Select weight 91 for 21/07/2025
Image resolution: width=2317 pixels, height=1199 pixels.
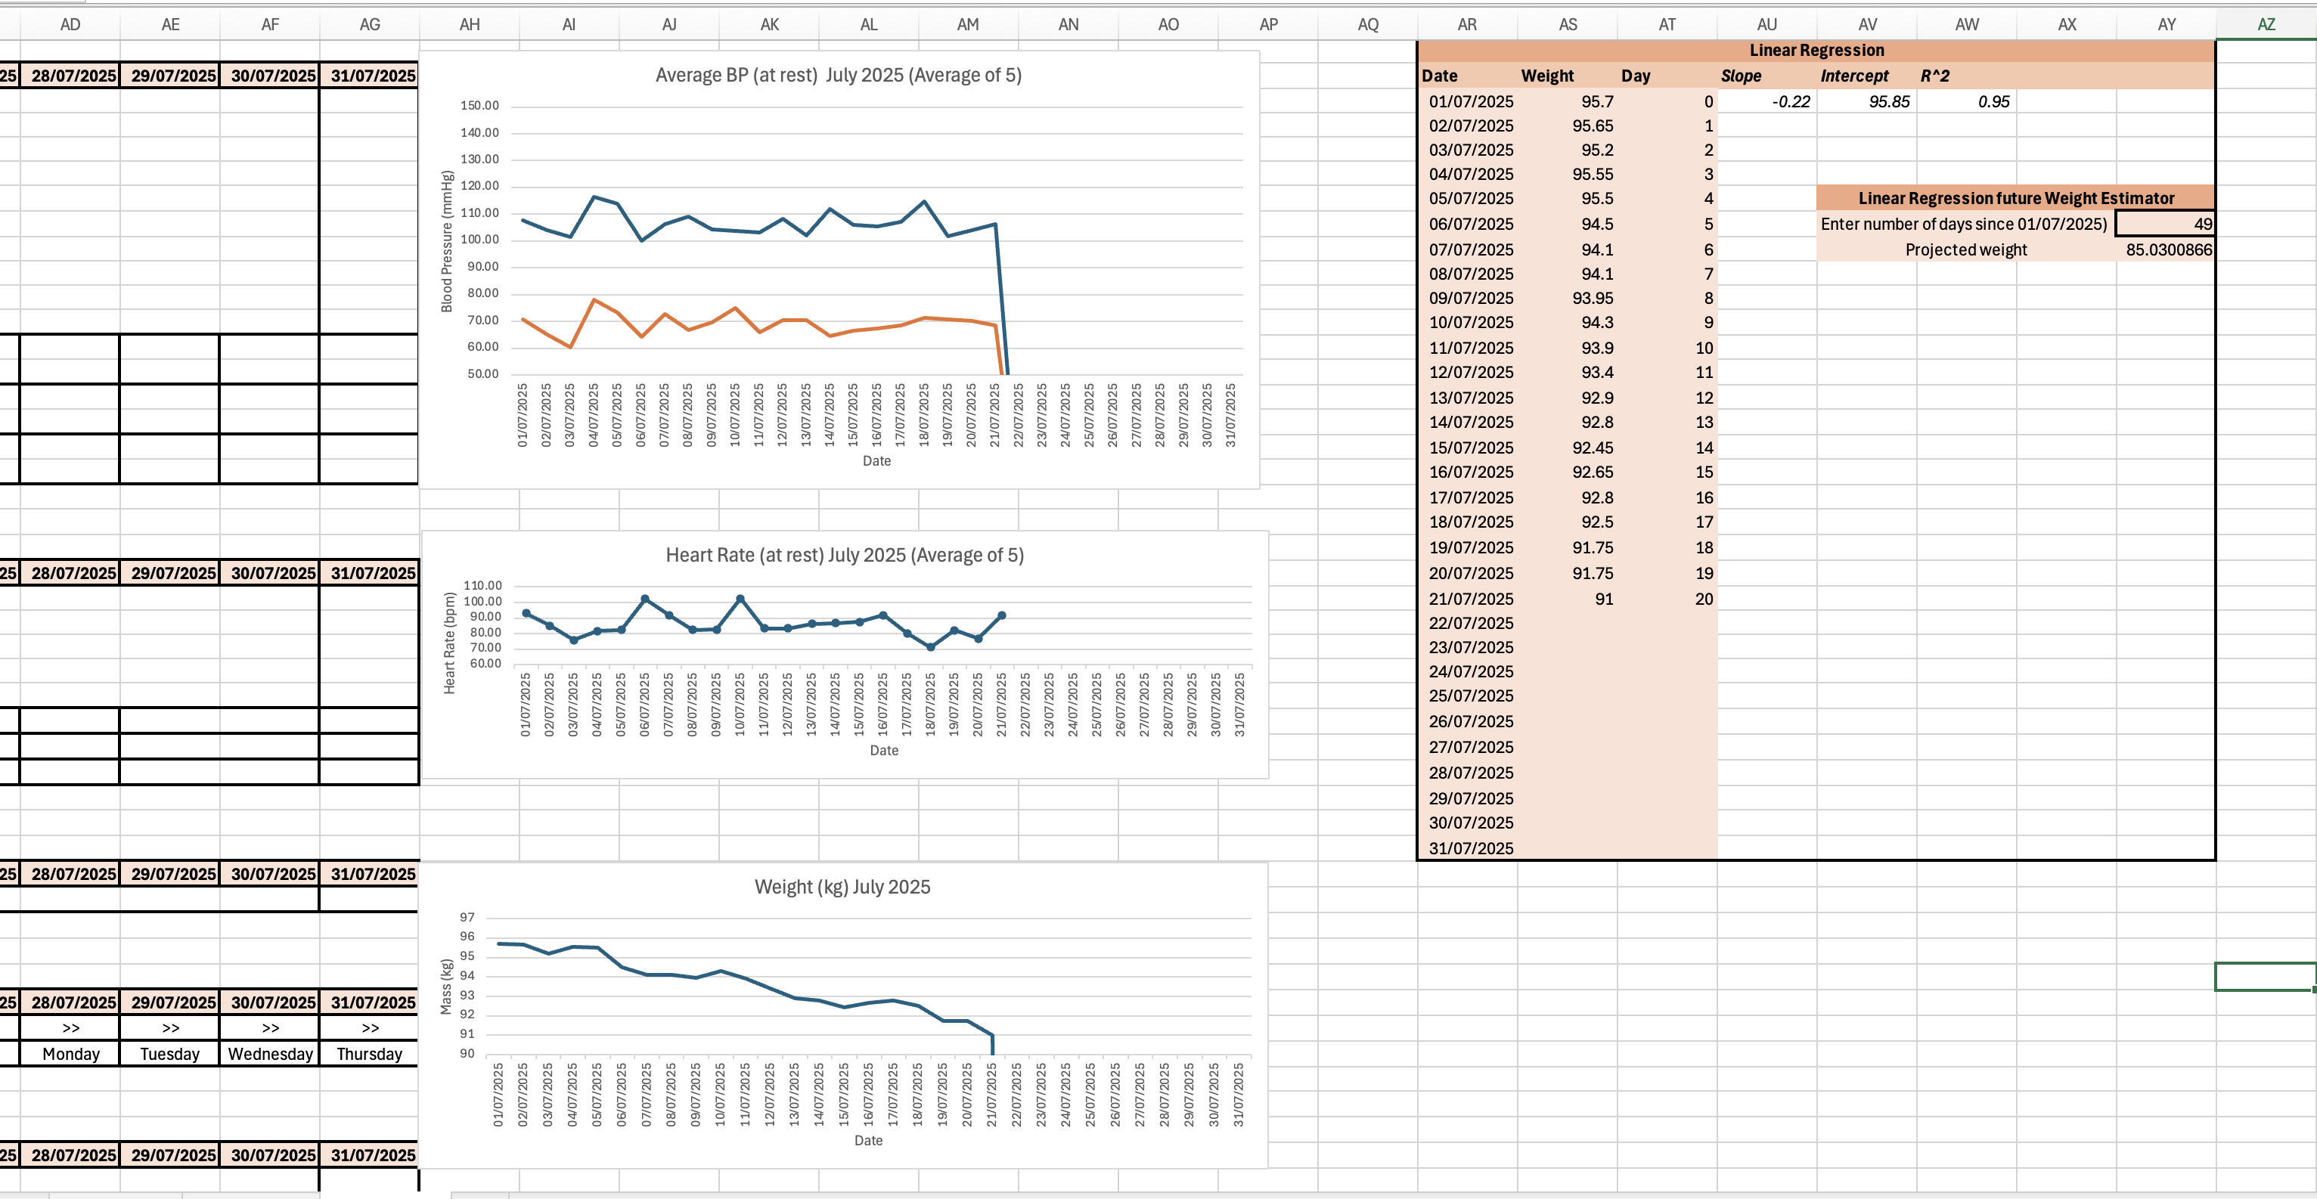point(1567,598)
